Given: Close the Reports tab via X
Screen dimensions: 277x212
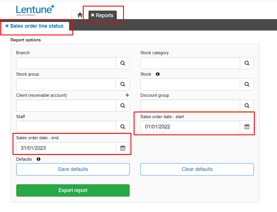Looking at the screenshot, I should pos(93,15).
